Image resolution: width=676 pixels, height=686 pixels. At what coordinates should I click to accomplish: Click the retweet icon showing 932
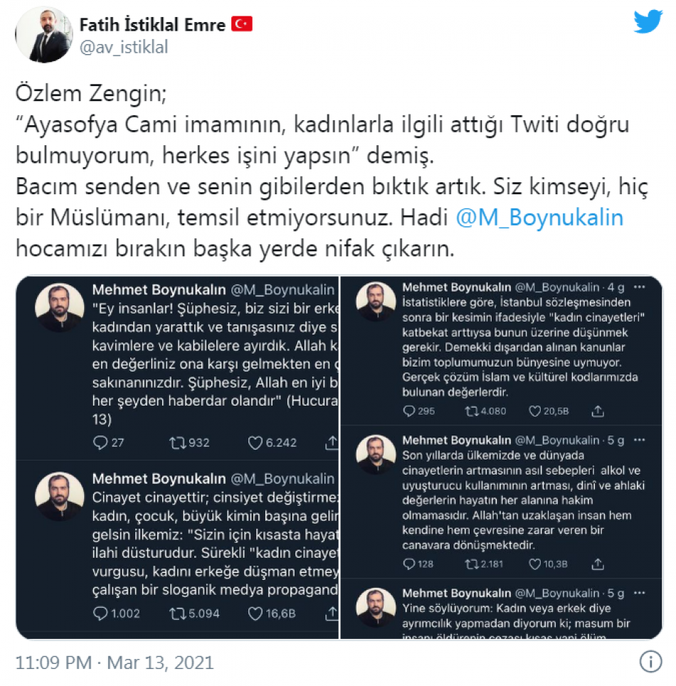click(x=178, y=443)
